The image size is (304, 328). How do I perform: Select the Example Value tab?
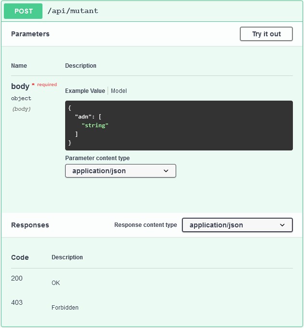(85, 91)
